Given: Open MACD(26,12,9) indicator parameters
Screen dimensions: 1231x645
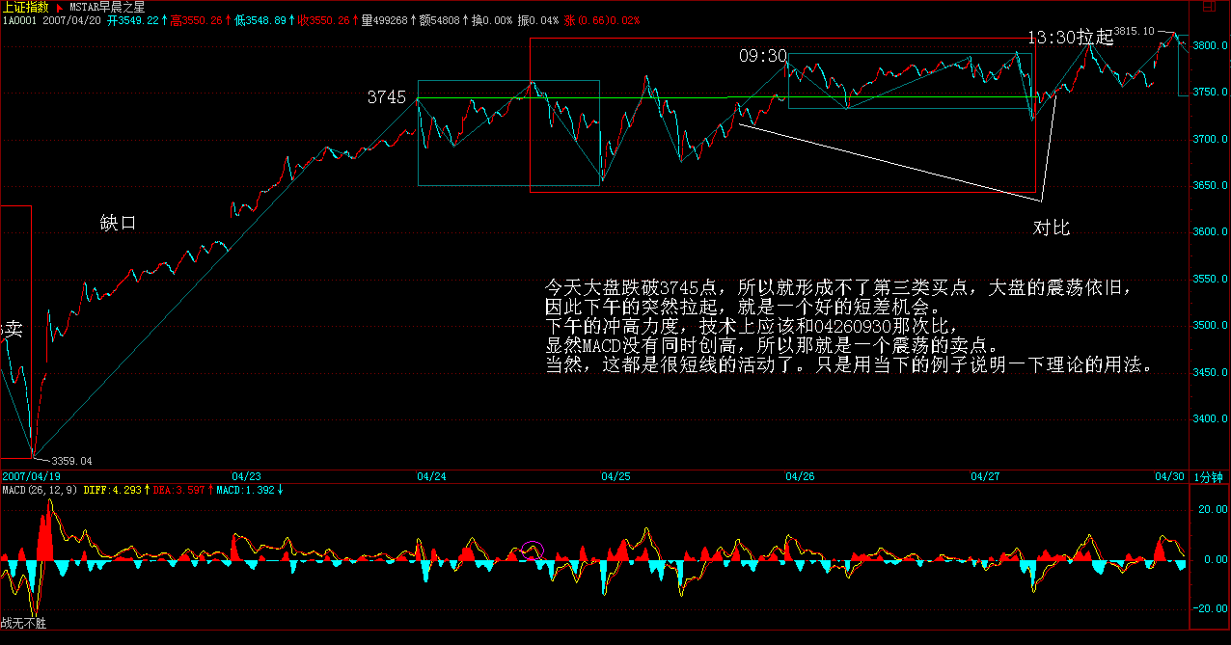Looking at the screenshot, I should pos(39,490).
